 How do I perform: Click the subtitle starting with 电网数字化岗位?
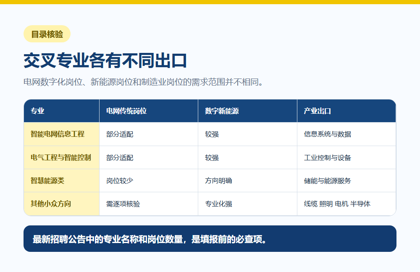coord(144,82)
